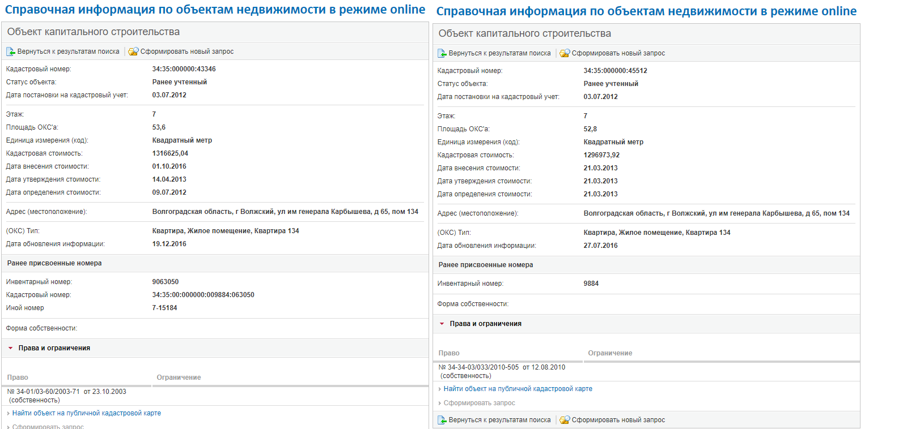Click the 'Ограничение' column header in the 45512 panel

point(610,353)
